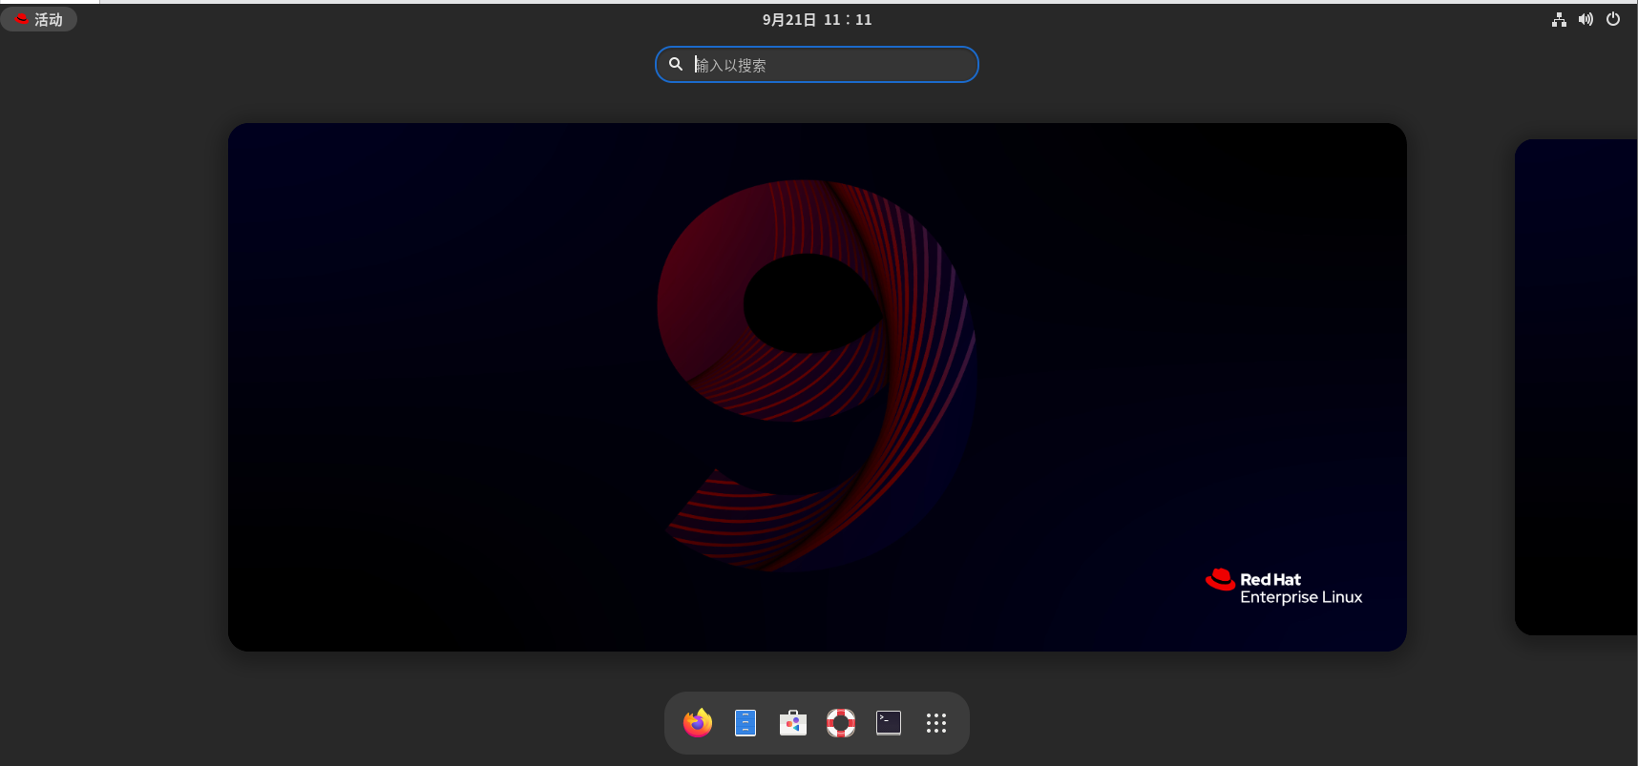Focus the search input field
Image resolution: width=1638 pixels, height=766 pixels.
click(x=817, y=65)
